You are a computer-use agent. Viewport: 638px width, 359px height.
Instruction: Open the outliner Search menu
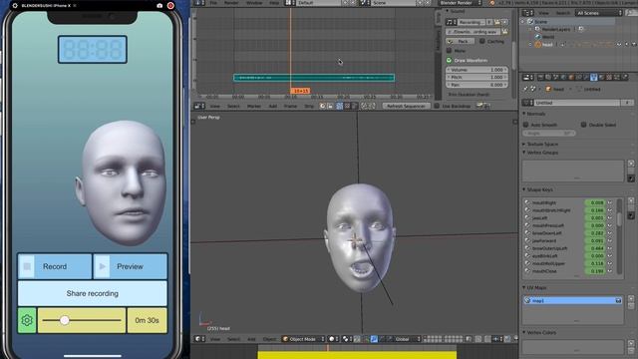click(563, 13)
